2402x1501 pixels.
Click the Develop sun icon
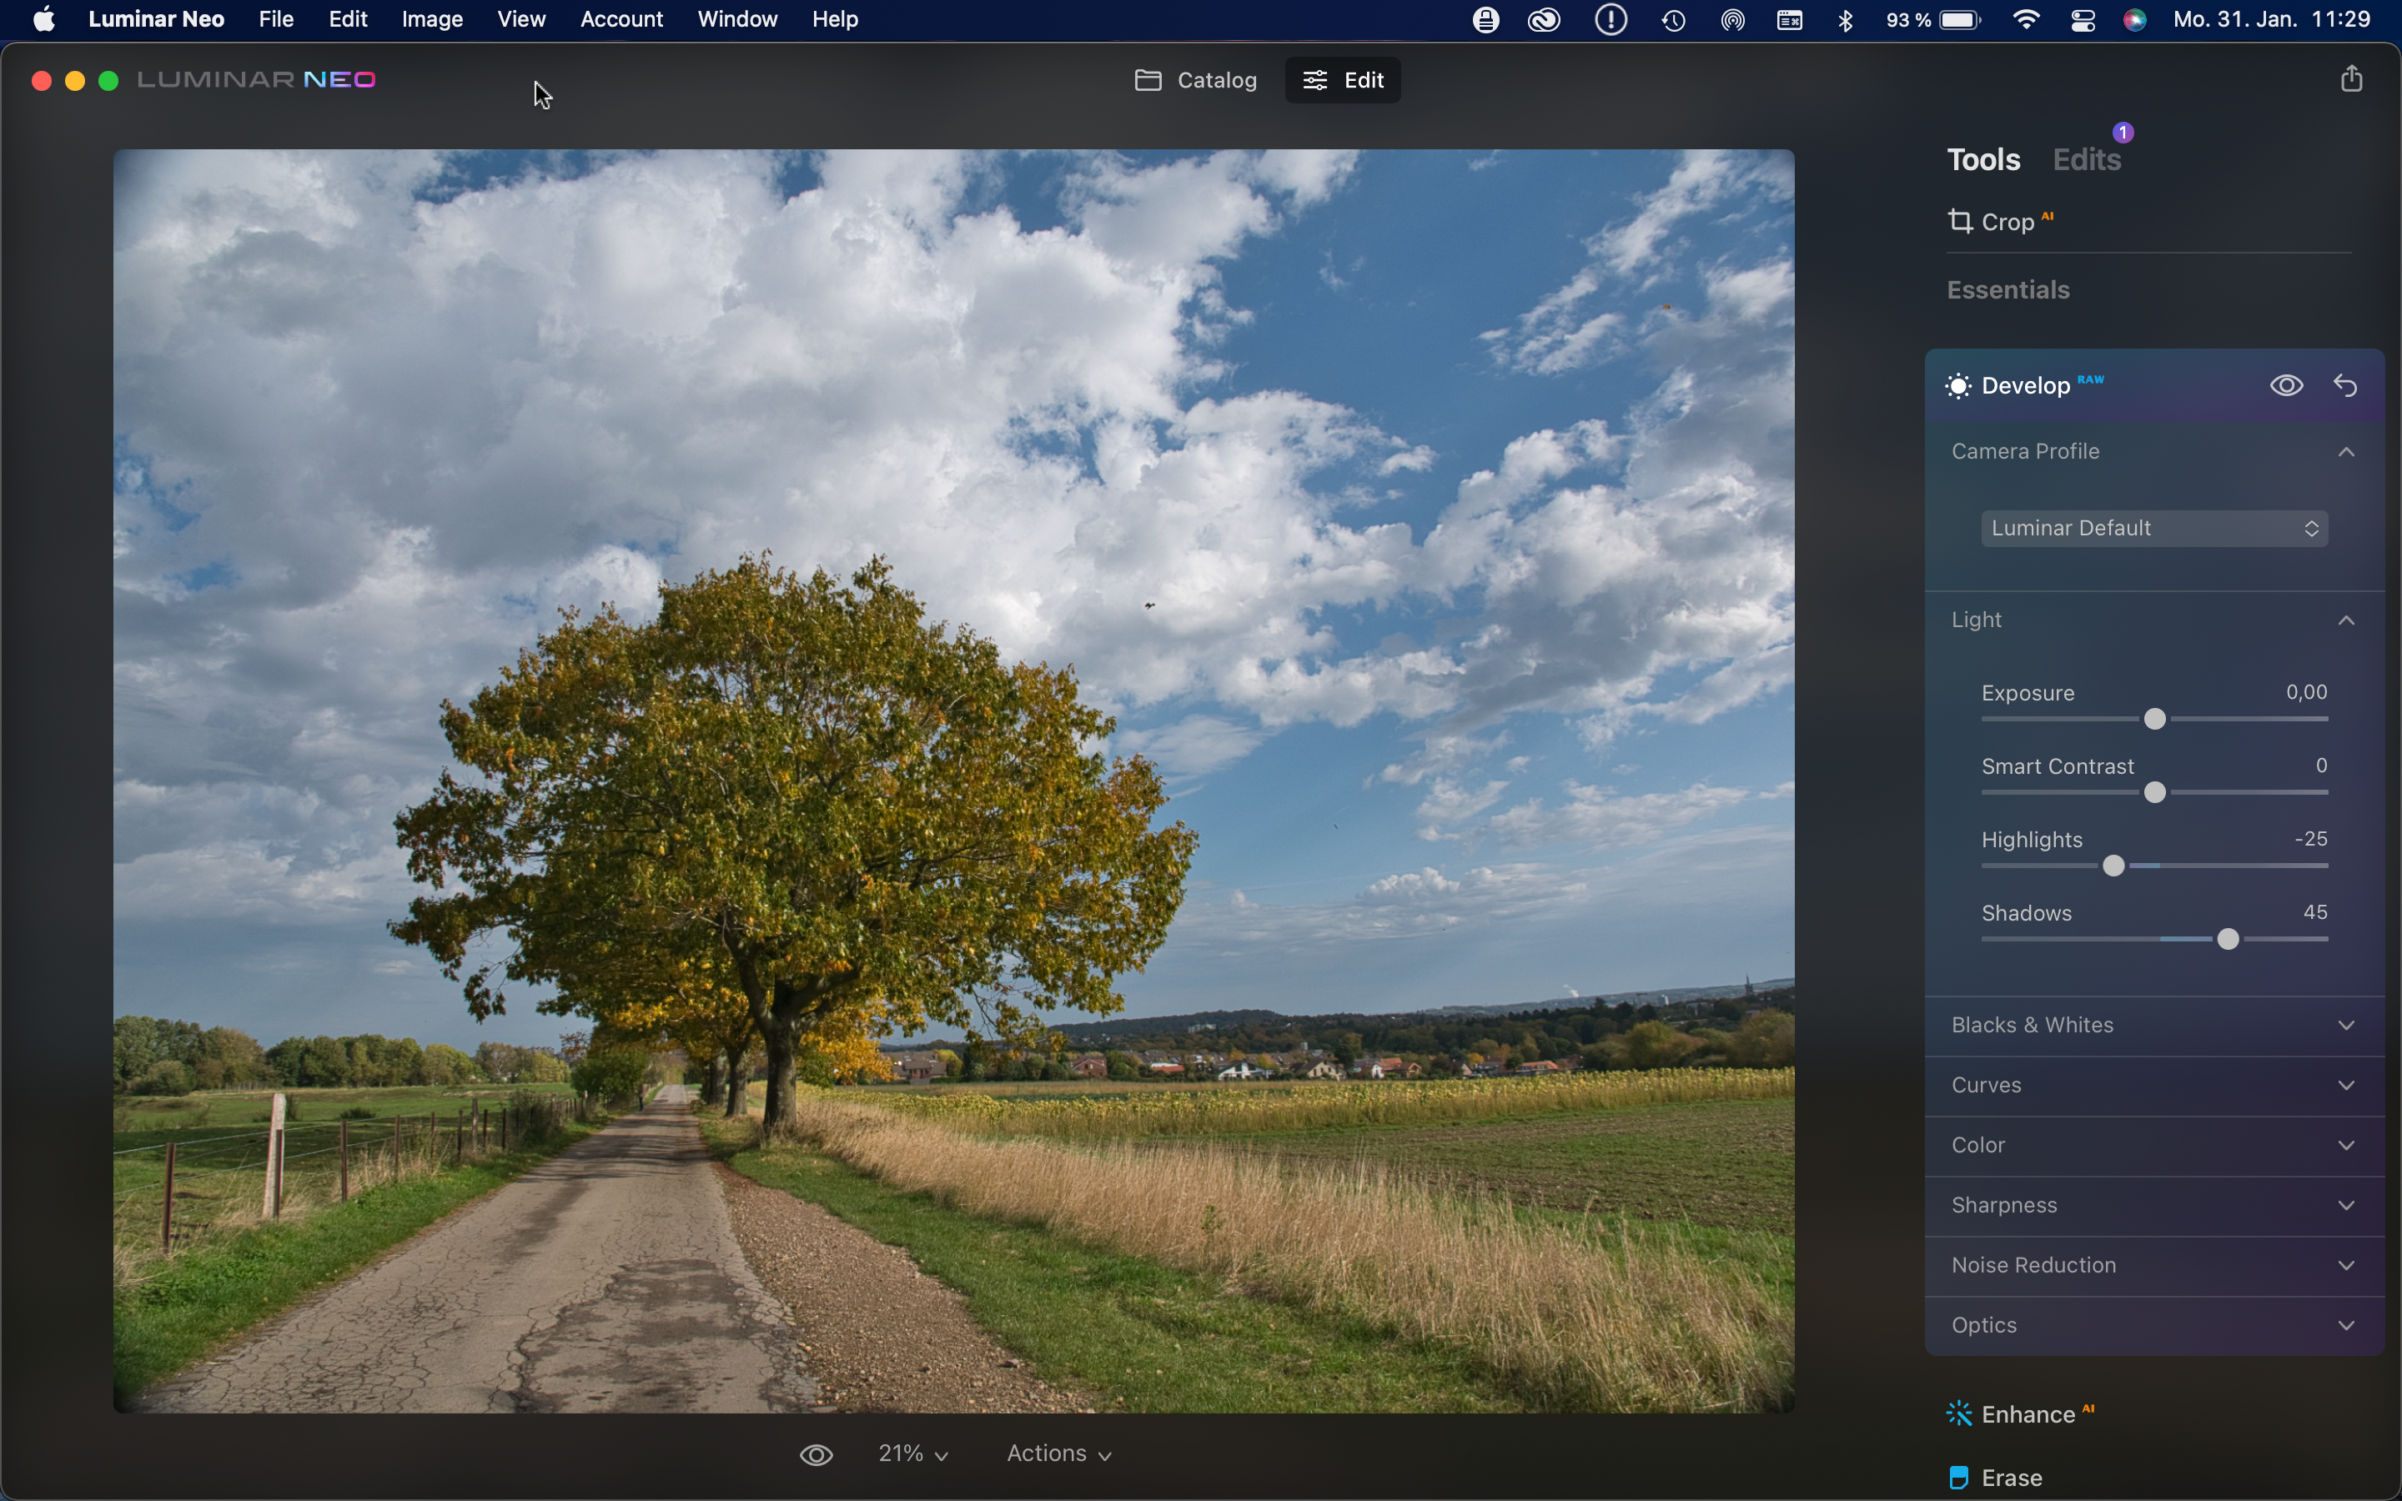click(1958, 386)
